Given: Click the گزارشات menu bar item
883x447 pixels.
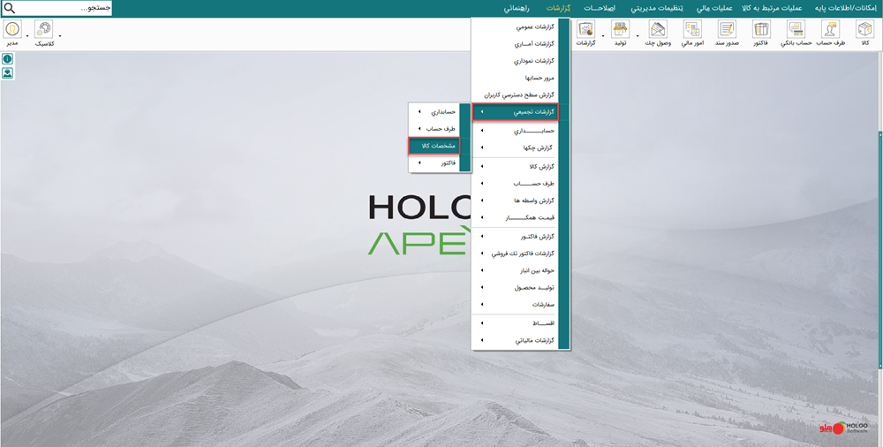Looking at the screenshot, I should pos(559,9).
